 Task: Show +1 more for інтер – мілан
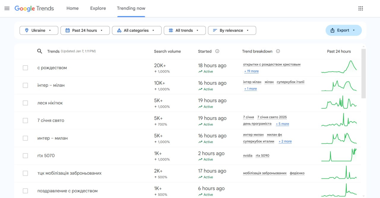click(251, 89)
